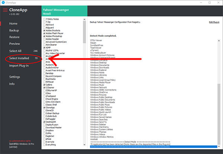Open Info in sidebar
Image resolution: width=223 pixels, height=154 pixels.
[12, 84]
